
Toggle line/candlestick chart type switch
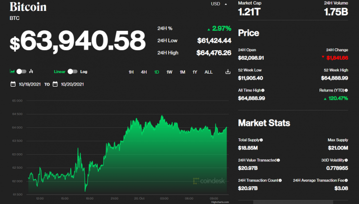point(21,72)
